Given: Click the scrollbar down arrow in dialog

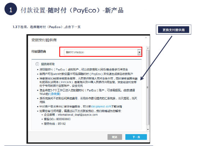Looking at the screenshot, I should click(148, 129).
